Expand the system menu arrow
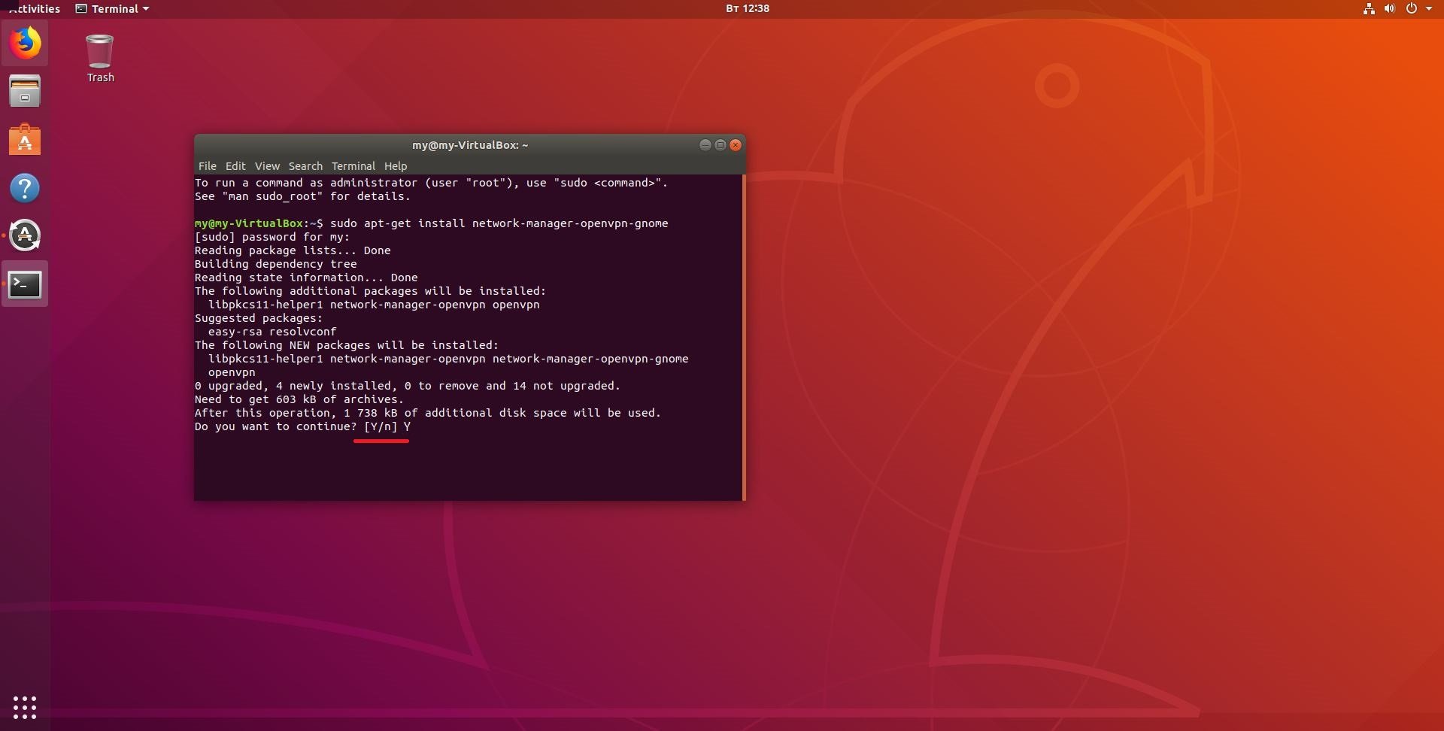 (1429, 9)
